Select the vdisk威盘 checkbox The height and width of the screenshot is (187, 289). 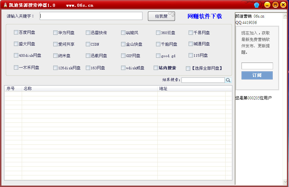(x=123, y=68)
